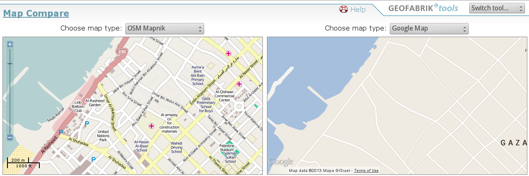Click the Lido Balloon Club label
The image size is (529, 176).
point(78,106)
